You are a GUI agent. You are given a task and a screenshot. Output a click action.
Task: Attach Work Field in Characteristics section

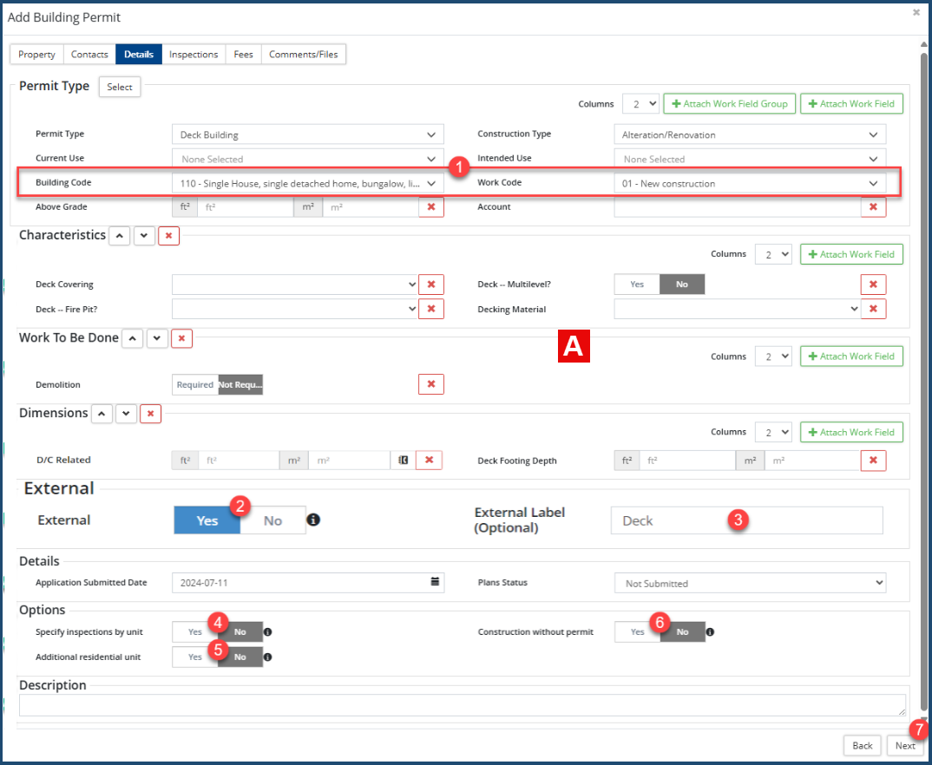[852, 254]
